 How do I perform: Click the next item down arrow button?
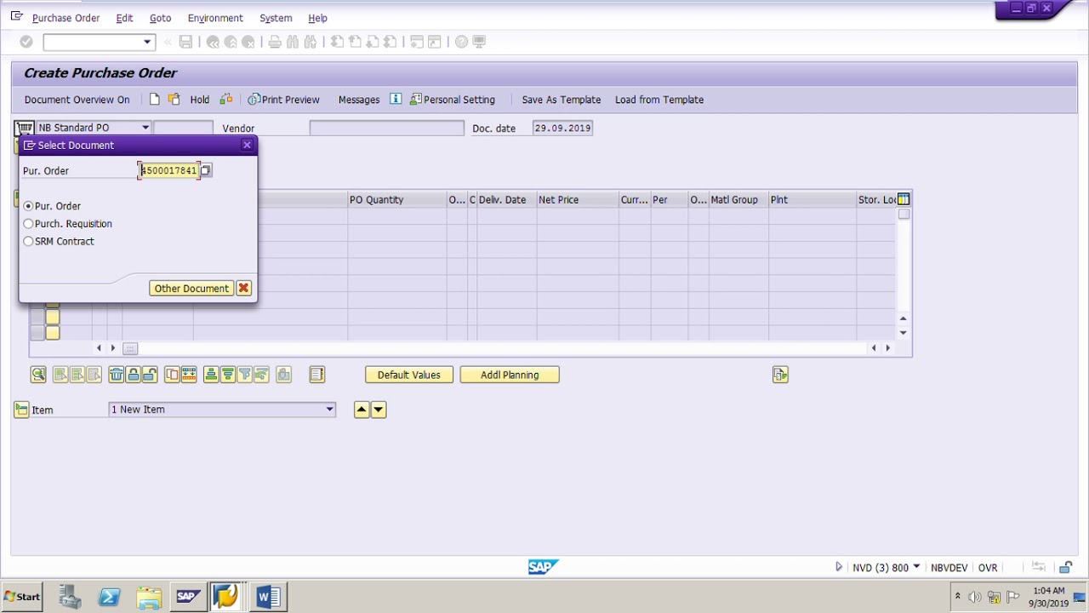(379, 410)
